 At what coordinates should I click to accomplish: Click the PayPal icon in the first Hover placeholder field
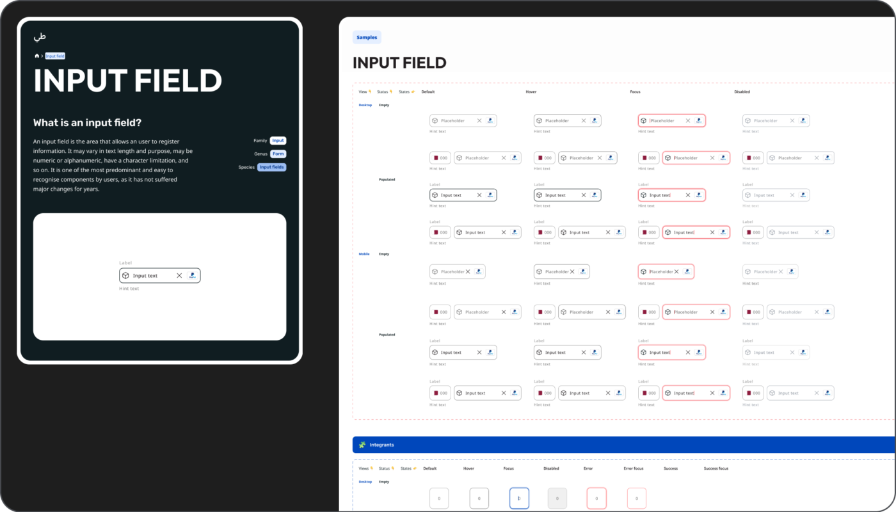pos(595,121)
